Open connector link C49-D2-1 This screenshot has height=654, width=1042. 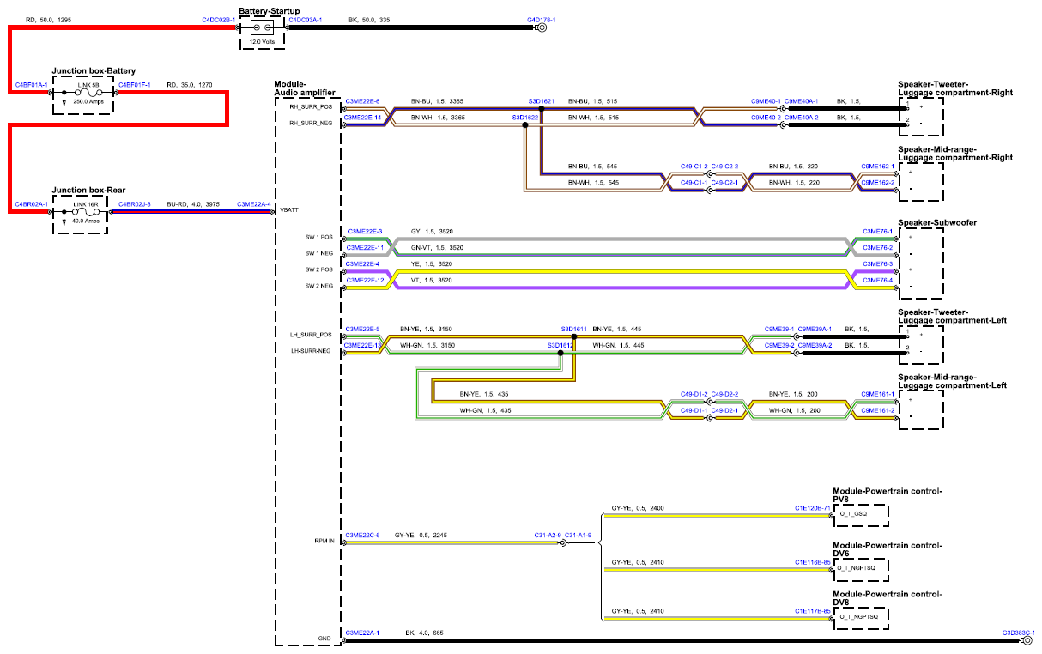click(724, 410)
